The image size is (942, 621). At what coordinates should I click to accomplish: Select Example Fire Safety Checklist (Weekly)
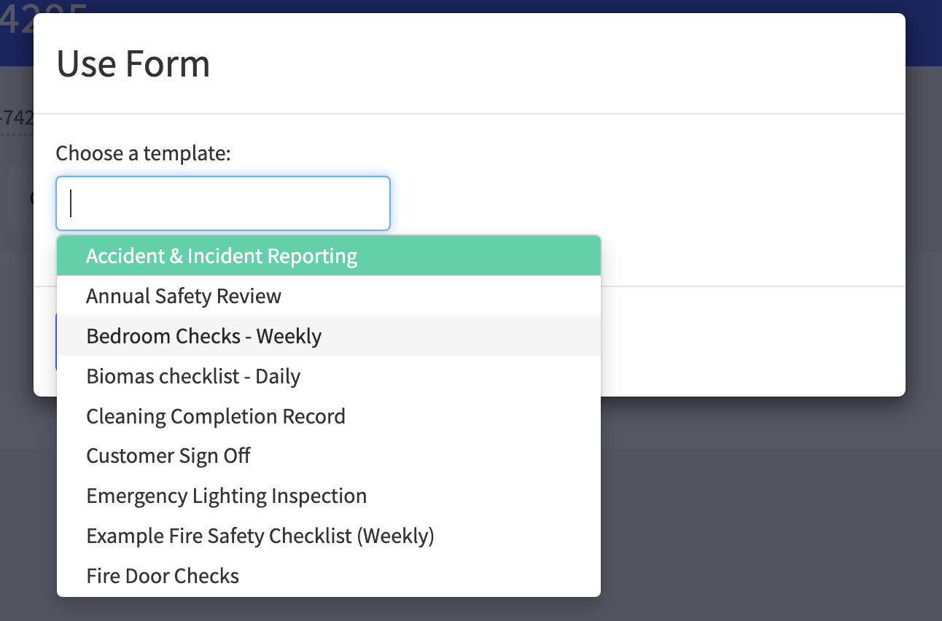(x=260, y=536)
